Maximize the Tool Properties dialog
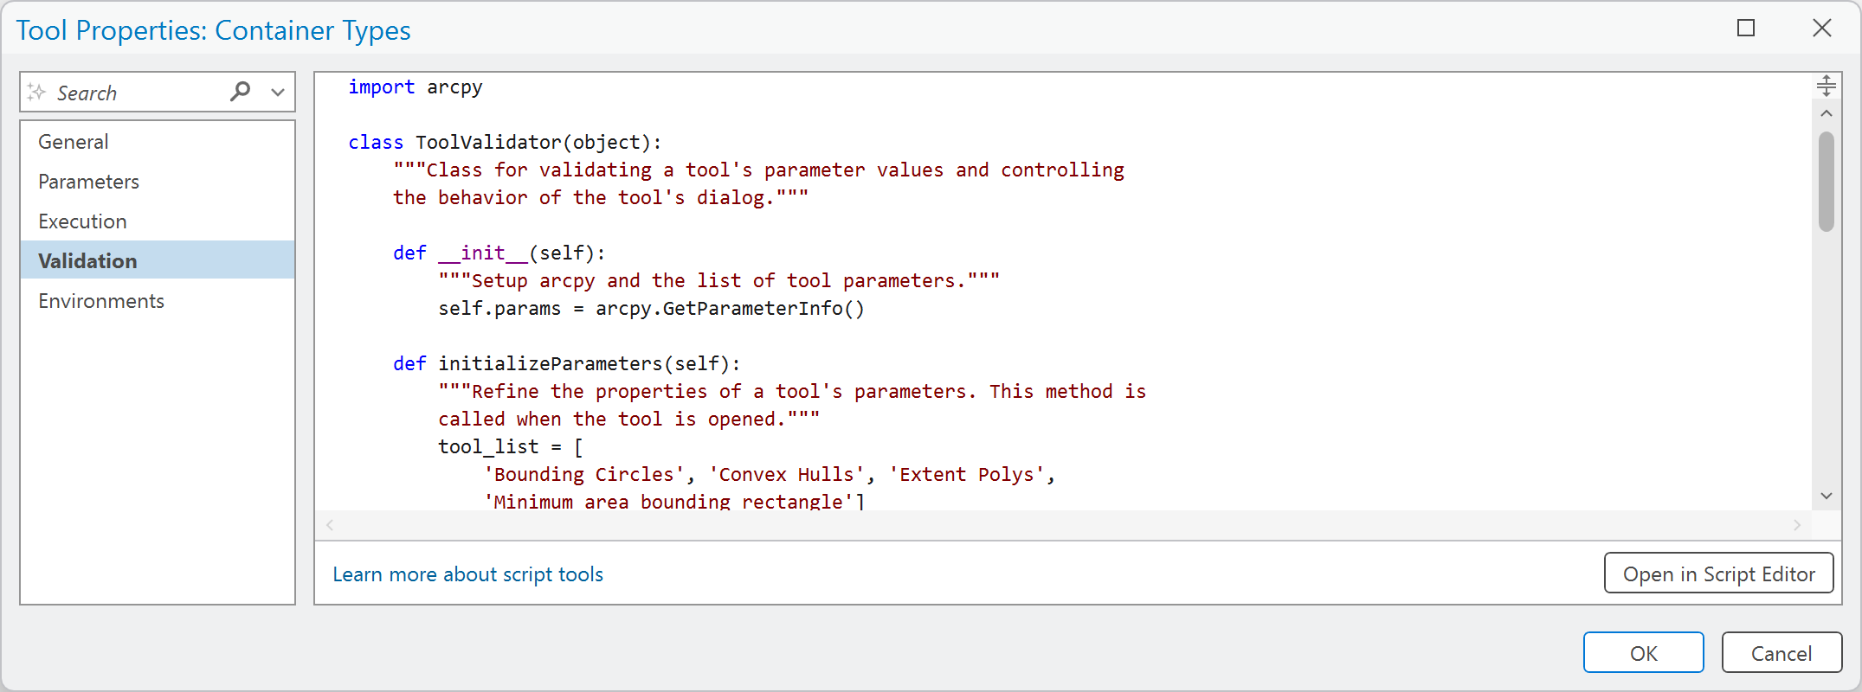1862x692 pixels. click(1746, 29)
